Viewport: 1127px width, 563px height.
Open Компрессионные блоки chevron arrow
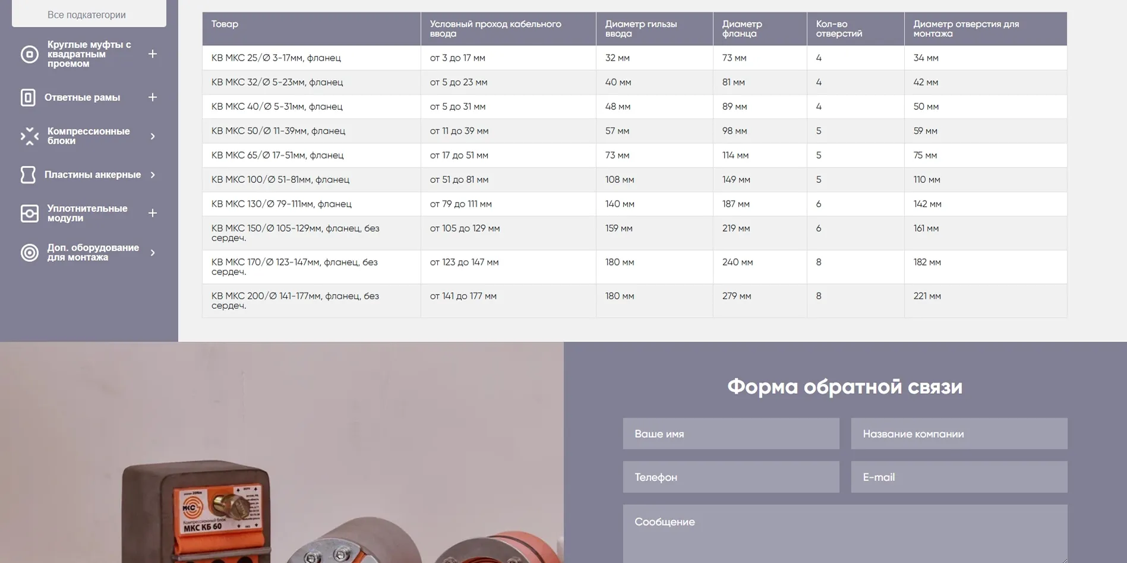tap(153, 136)
